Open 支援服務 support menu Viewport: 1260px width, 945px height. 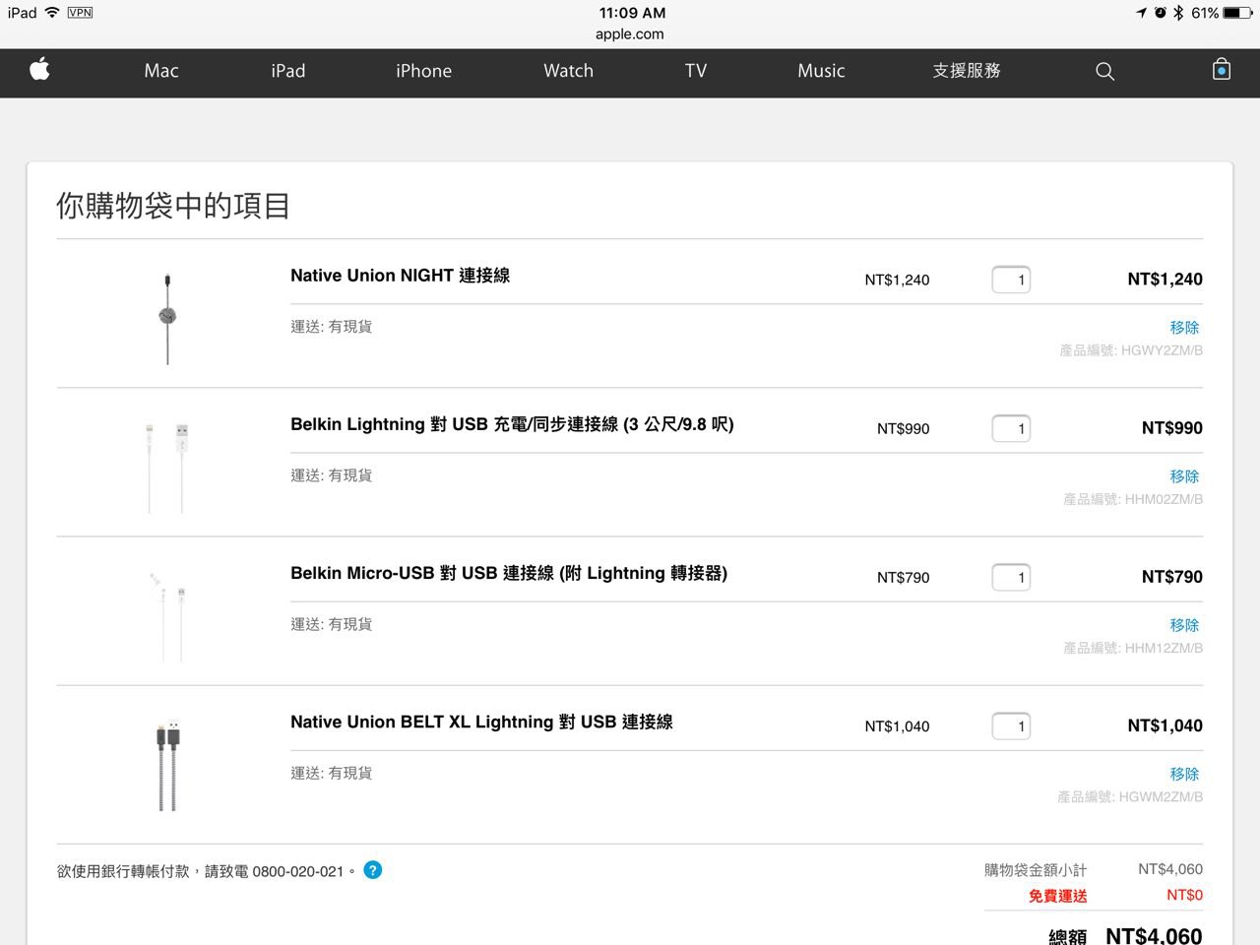tap(967, 71)
